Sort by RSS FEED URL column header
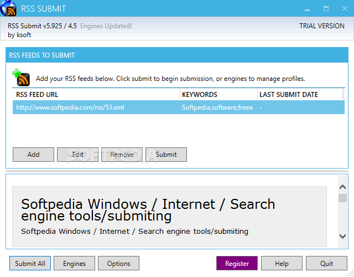 click(96, 94)
